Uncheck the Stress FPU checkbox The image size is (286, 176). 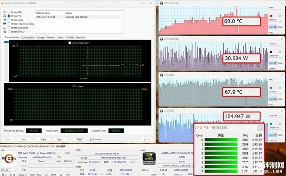[x=9, y=16]
